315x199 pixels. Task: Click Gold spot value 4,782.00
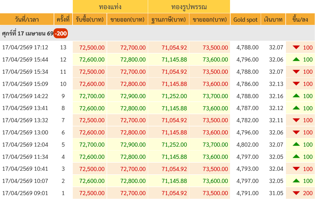[x=247, y=120]
